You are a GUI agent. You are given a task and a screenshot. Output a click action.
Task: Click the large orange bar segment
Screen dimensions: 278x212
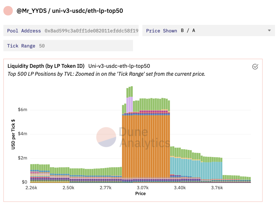[146, 146]
